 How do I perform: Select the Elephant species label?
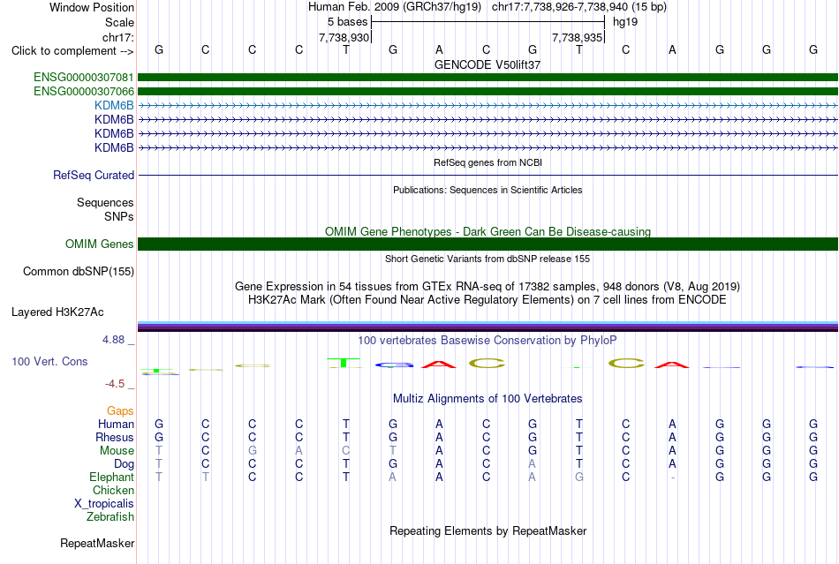(x=111, y=478)
